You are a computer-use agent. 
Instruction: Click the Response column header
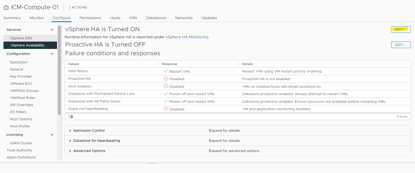[x=170, y=64]
